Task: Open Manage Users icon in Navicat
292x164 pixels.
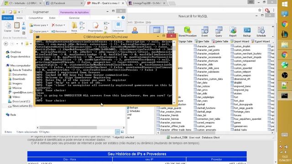Action: pyautogui.click(x=135, y=30)
